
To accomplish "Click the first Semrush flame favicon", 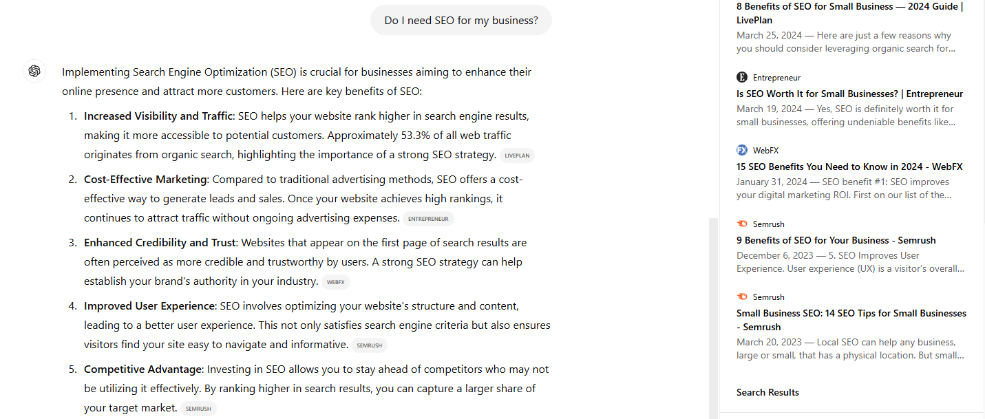I will click(x=742, y=224).
